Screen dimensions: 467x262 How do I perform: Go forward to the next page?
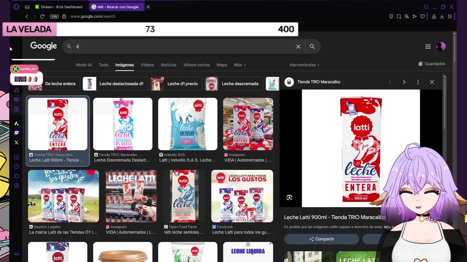tap(34, 16)
